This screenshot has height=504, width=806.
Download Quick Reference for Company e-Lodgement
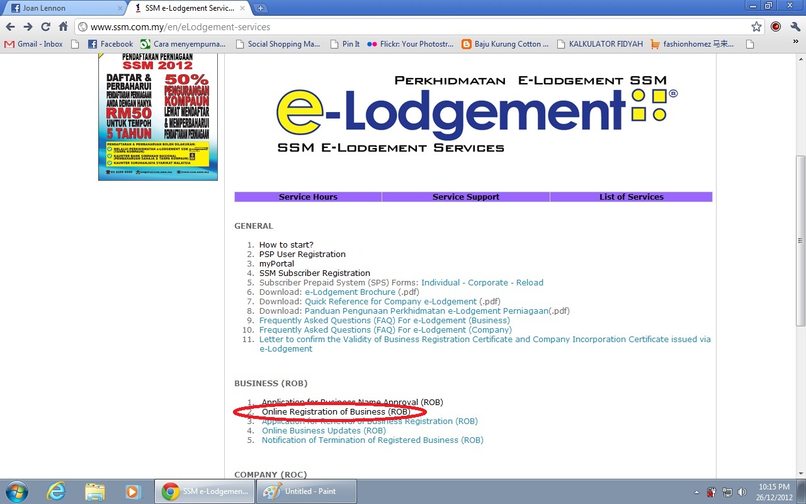(391, 301)
